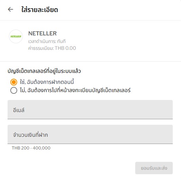Click the round NETELLER logo
This screenshot has width=181, height=178.
point(16,36)
